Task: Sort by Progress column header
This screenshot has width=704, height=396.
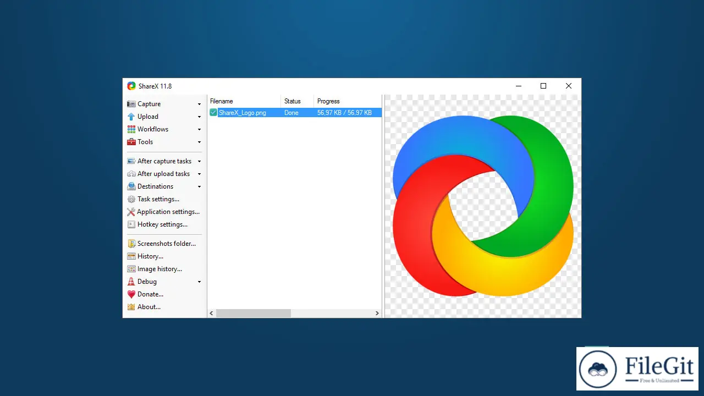Action: tap(348, 101)
